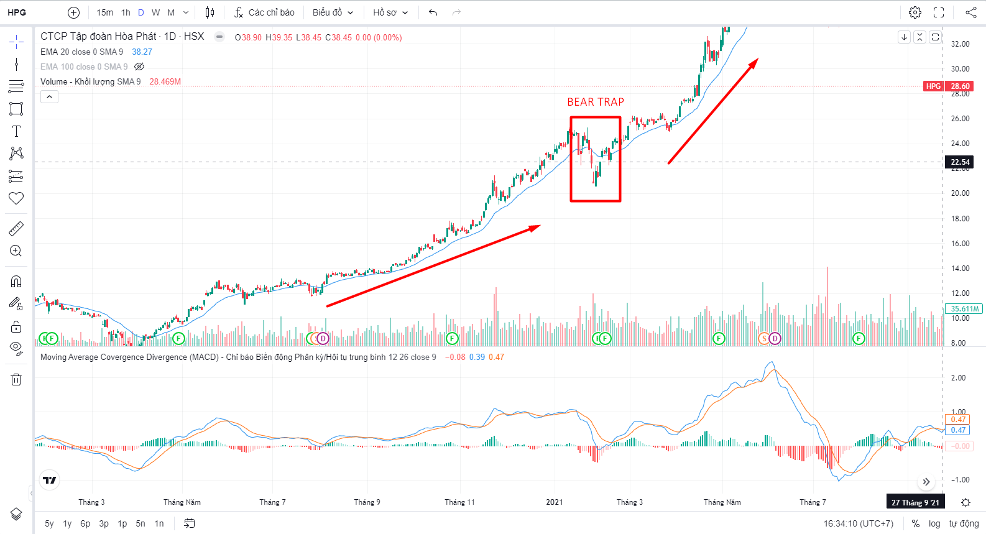Open the orange S split marker

click(x=764, y=338)
